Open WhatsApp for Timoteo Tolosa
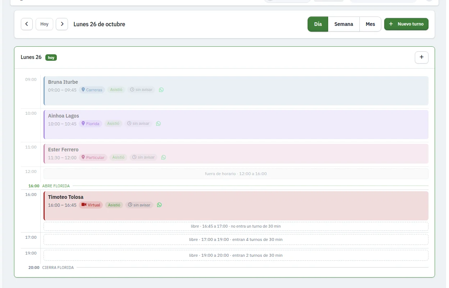This screenshot has width=449, height=288. (x=159, y=205)
